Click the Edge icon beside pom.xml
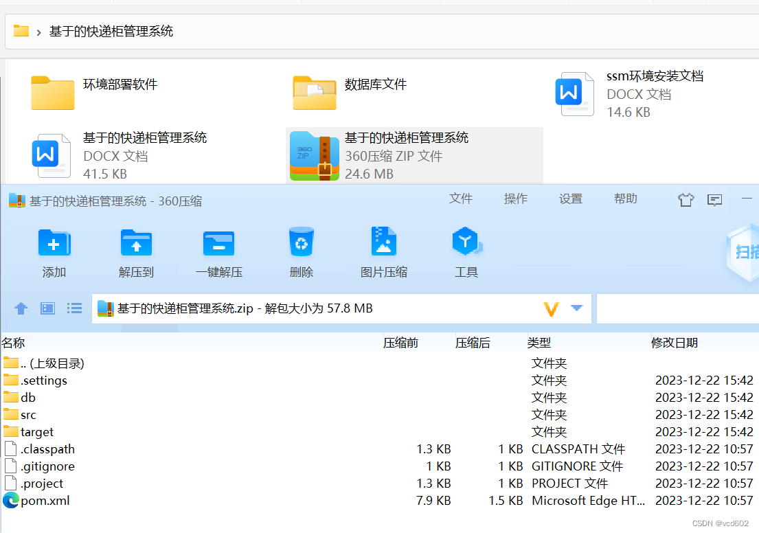Viewport: 759px width, 533px height. [11, 500]
